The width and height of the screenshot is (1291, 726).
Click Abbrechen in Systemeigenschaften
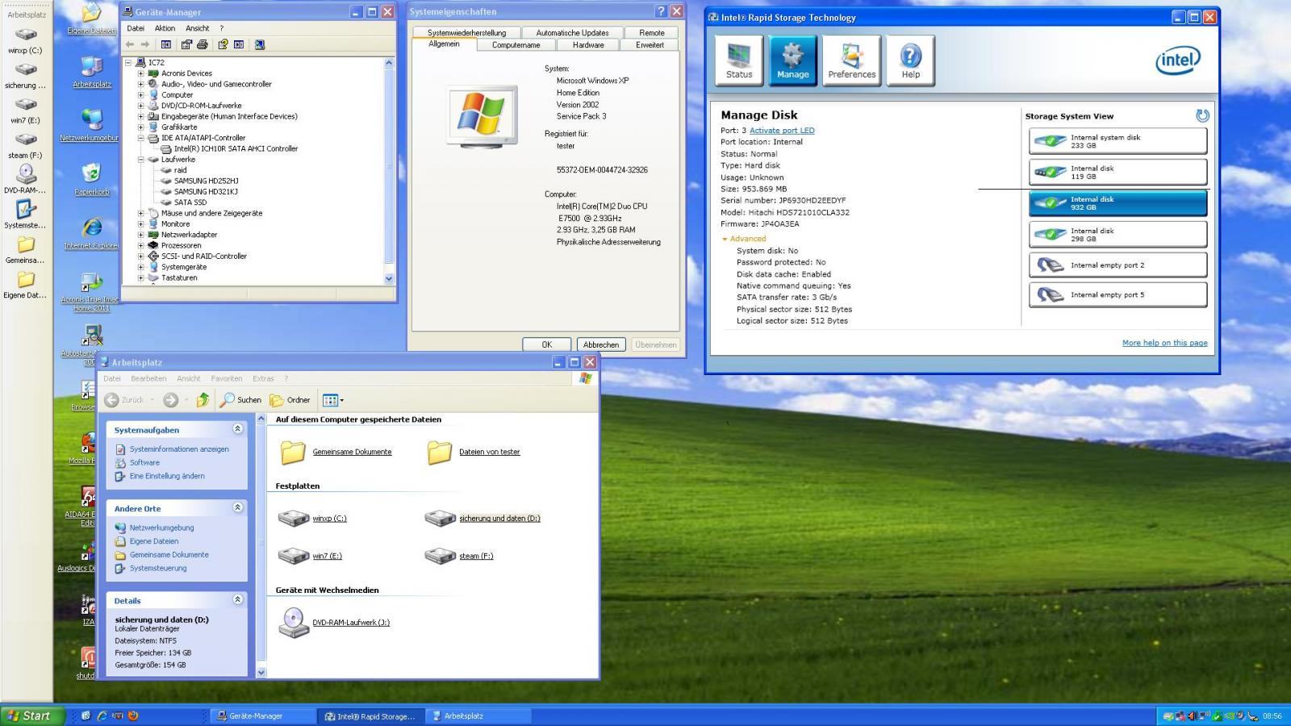click(x=601, y=344)
